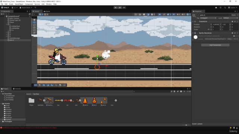The height and width of the screenshot is (134, 239).
Task: Switch to the Console tab
Action: point(17,89)
